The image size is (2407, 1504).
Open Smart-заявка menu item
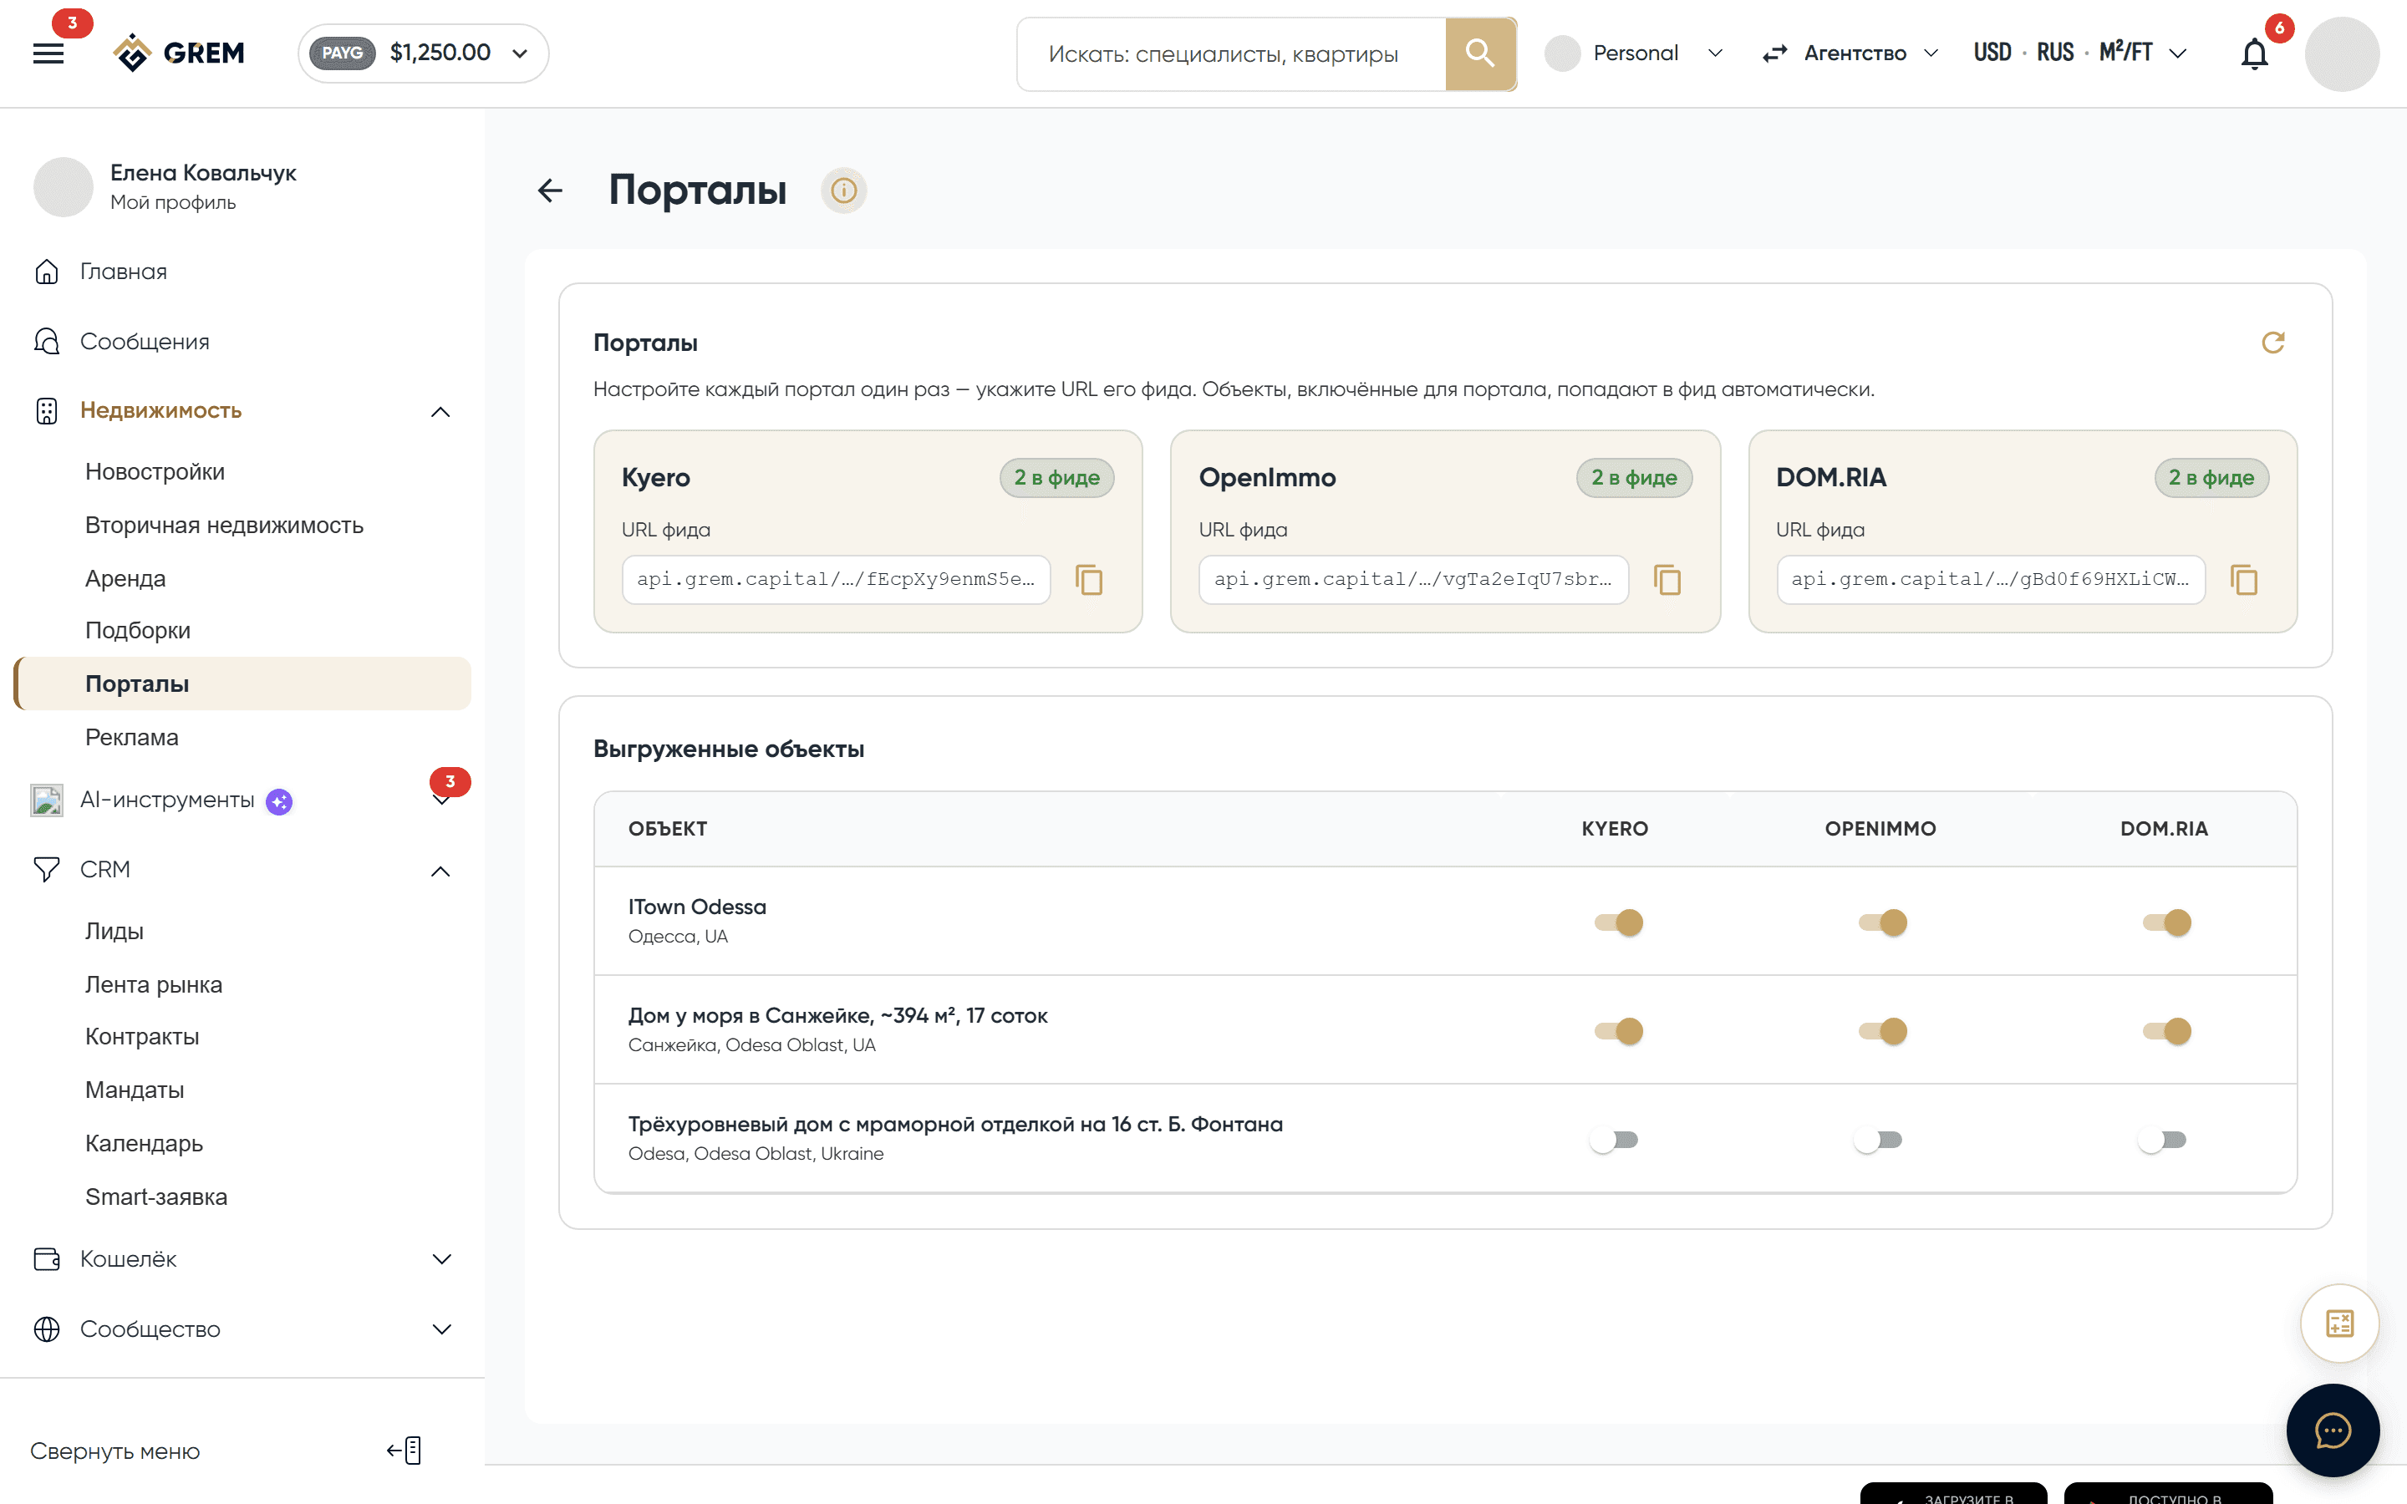(x=156, y=1197)
